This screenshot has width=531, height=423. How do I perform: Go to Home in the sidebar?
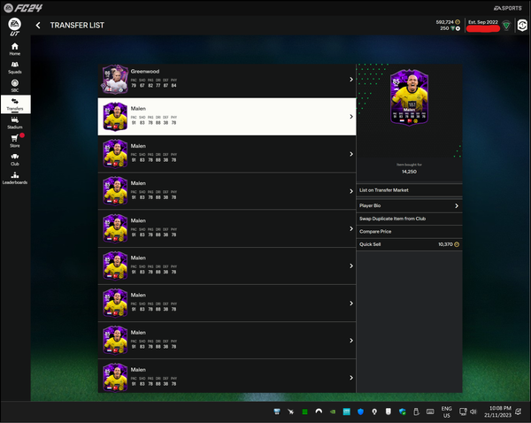(x=15, y=48)
